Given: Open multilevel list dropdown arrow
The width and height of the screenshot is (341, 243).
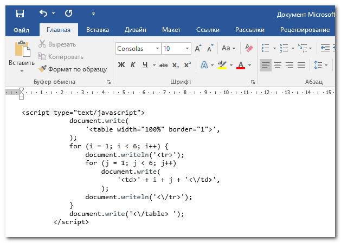Looking at the screenshot, I should [310, 48].
